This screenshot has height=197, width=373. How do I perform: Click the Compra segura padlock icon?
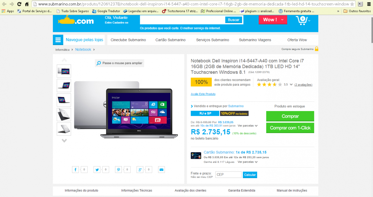tap(317, 49)
